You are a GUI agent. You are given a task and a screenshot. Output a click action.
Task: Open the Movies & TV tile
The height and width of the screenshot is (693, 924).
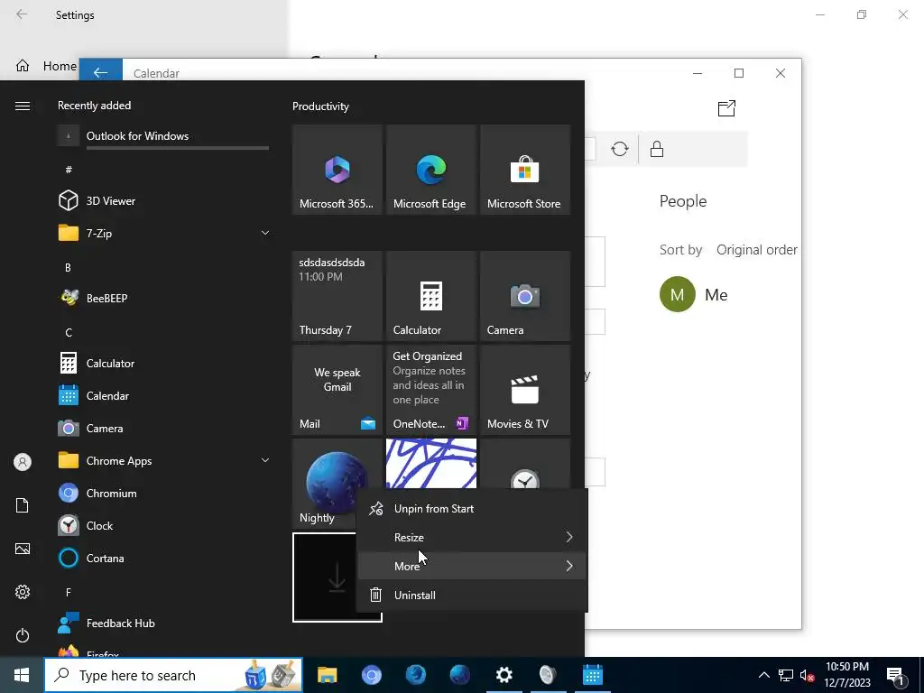pos(525,390)
